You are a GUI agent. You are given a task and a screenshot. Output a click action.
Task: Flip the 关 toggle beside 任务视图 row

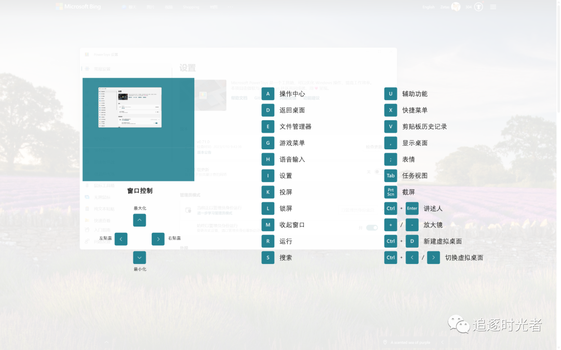(377, 172)
